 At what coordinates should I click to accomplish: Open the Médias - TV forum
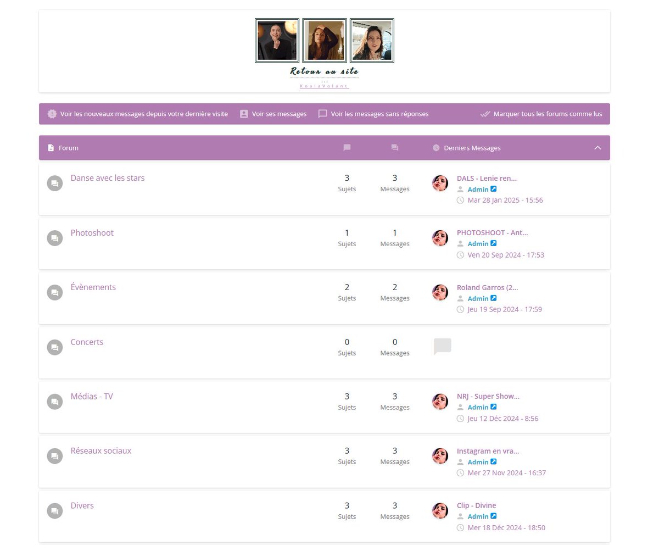[92, 396]
